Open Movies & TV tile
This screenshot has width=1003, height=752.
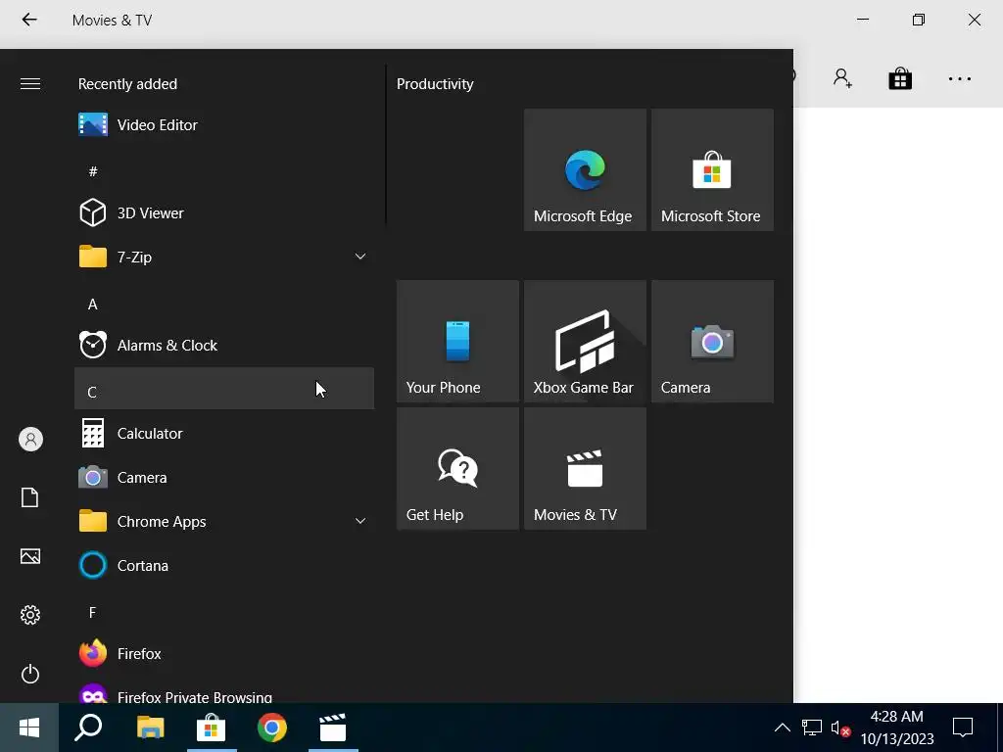click(x=585, y=468)
